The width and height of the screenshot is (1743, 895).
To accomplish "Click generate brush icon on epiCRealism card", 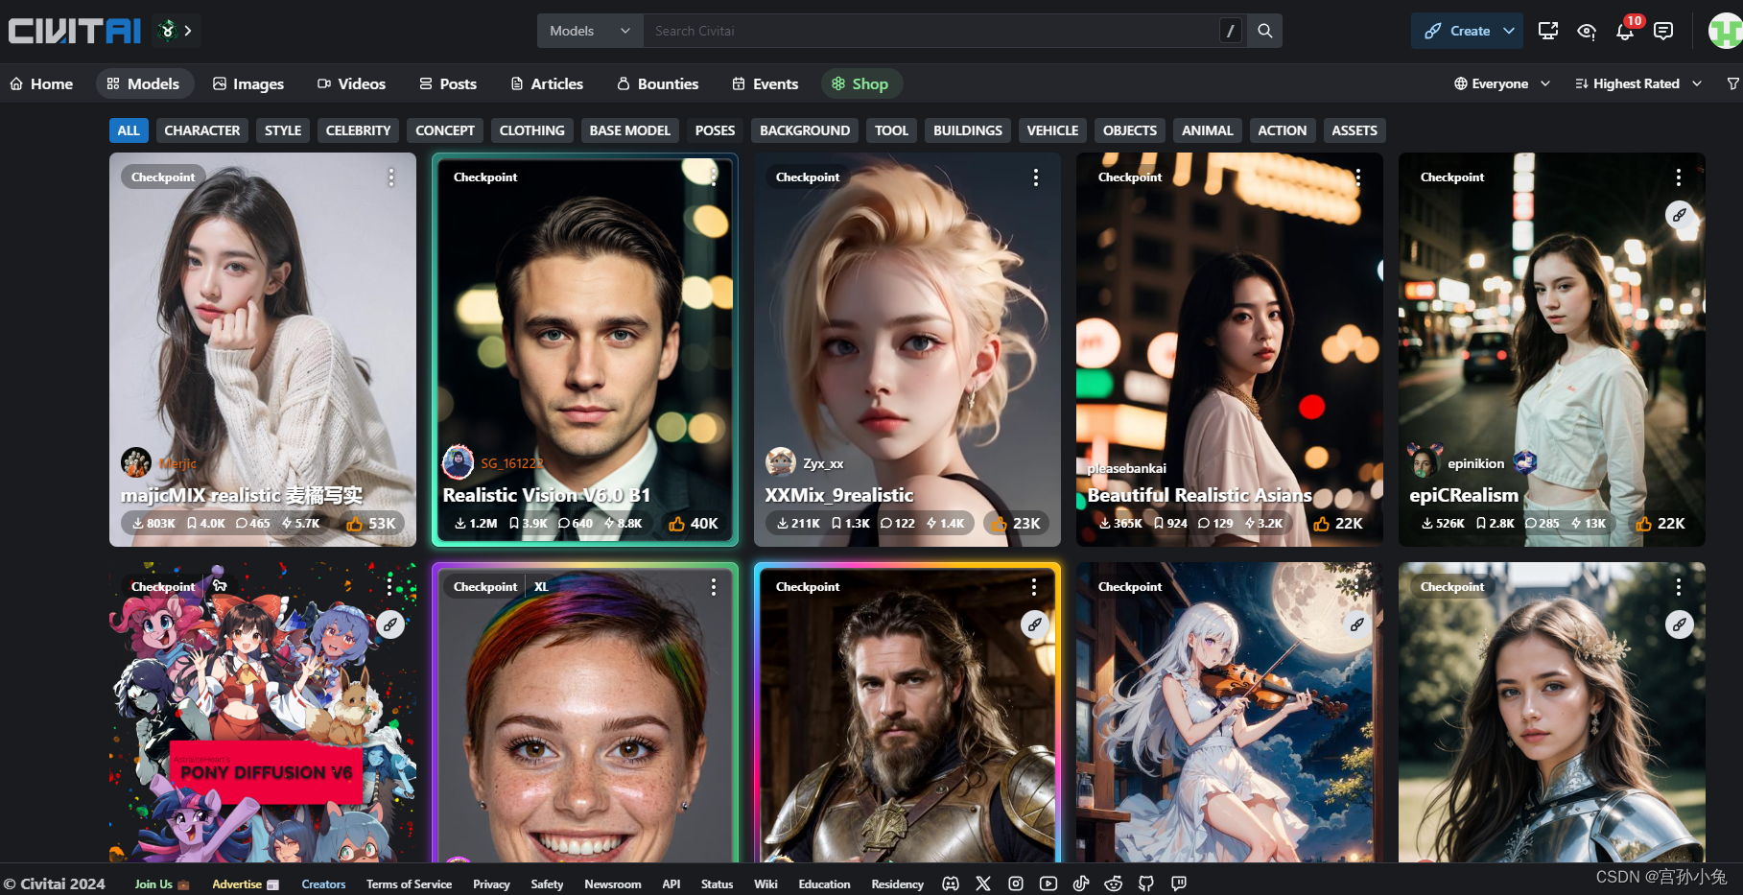I will (1680, 215).
